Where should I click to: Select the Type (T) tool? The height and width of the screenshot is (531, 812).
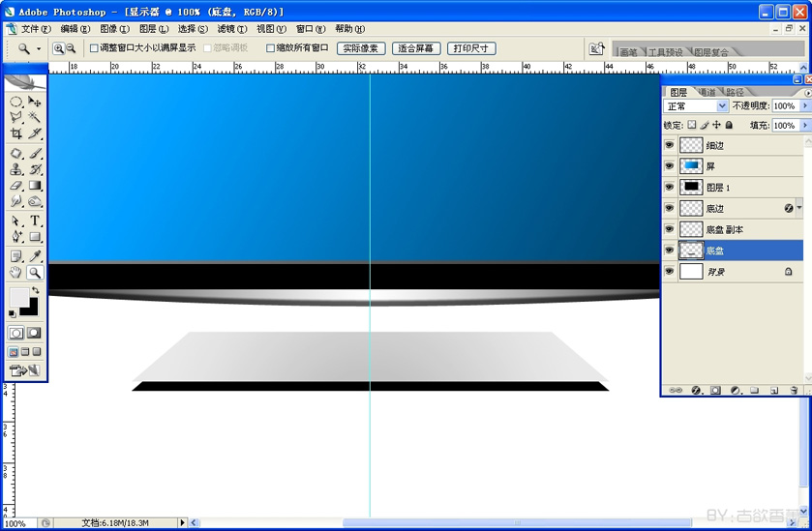click(x=35, y=221)
